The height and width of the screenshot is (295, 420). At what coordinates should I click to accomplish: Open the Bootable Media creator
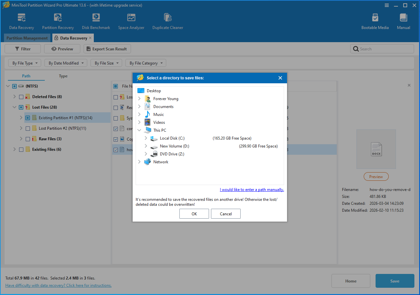click(x=375, y=20)
